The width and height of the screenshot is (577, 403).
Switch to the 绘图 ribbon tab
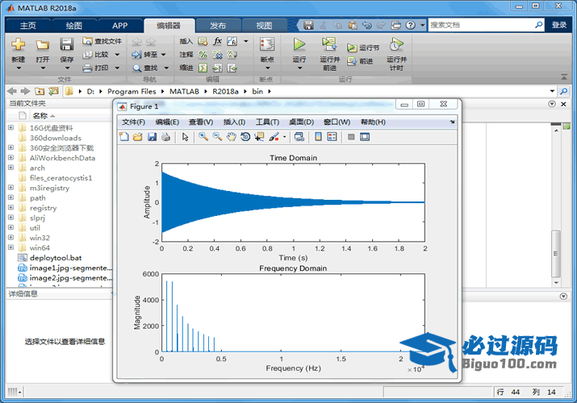tap(73, 25)
